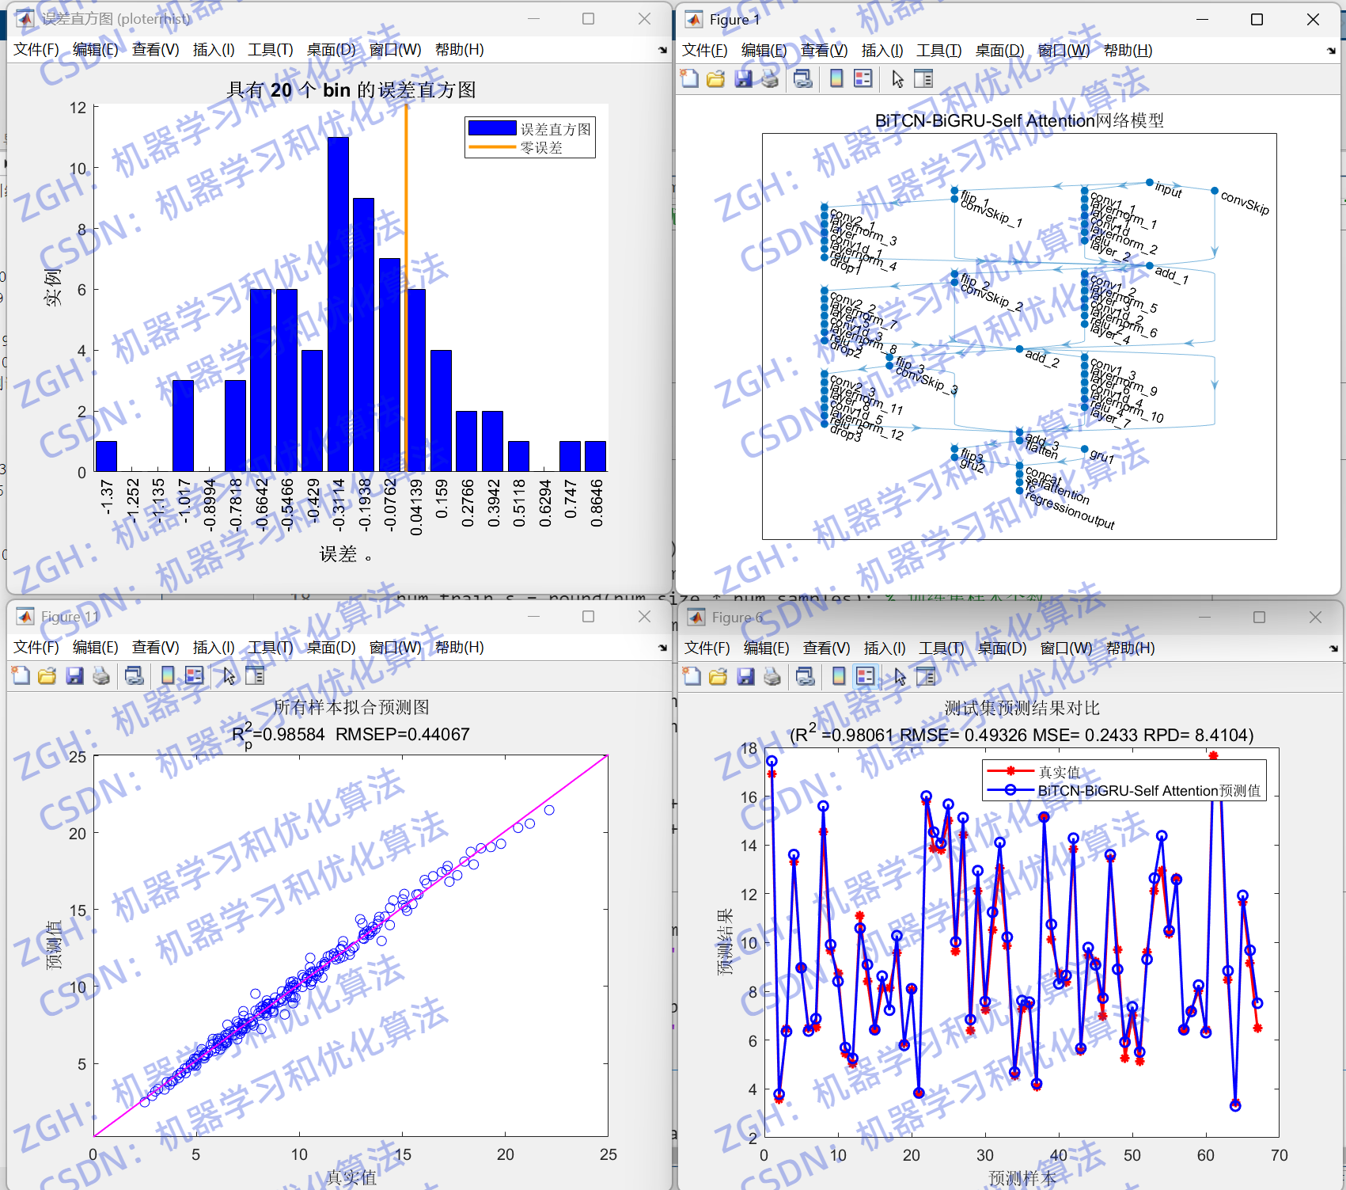Open the 文件(F) menu in Figure 1
The width and height of the screenshot is (1346, 1190).
[x=703, y=49]
